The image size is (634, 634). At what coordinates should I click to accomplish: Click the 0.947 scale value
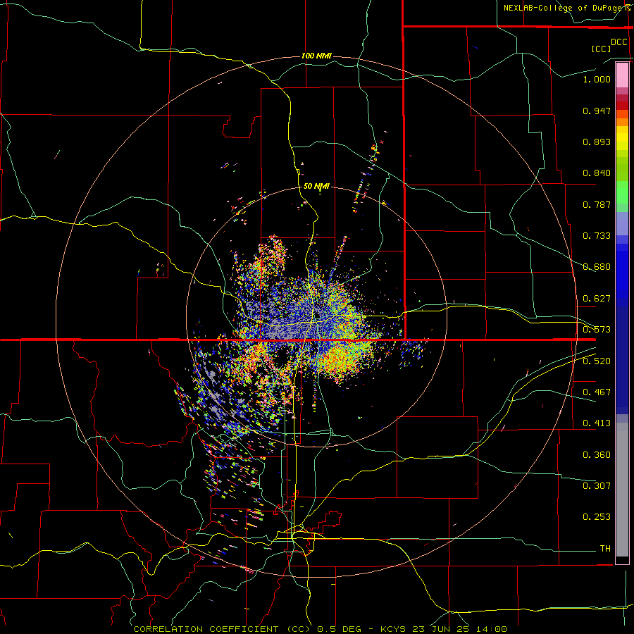[x=597, y=111]
